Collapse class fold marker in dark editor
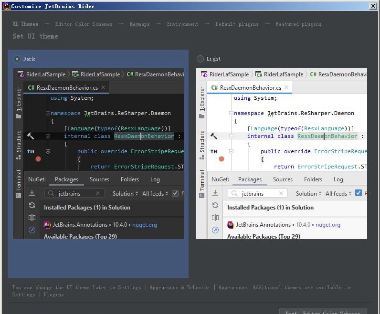Screen dimensions: 380x314 click(x=48, y=136)
